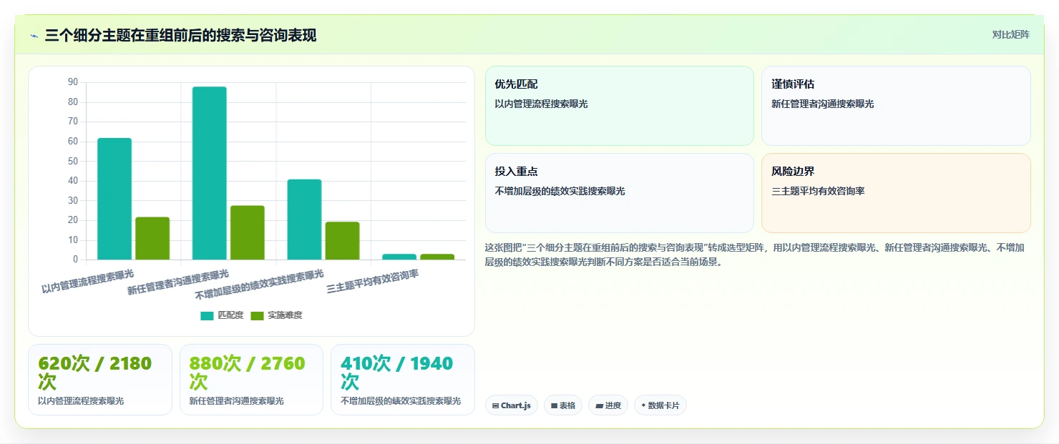Click the teal bar for 以内管理流程搜索曝光

coord(114,199)
